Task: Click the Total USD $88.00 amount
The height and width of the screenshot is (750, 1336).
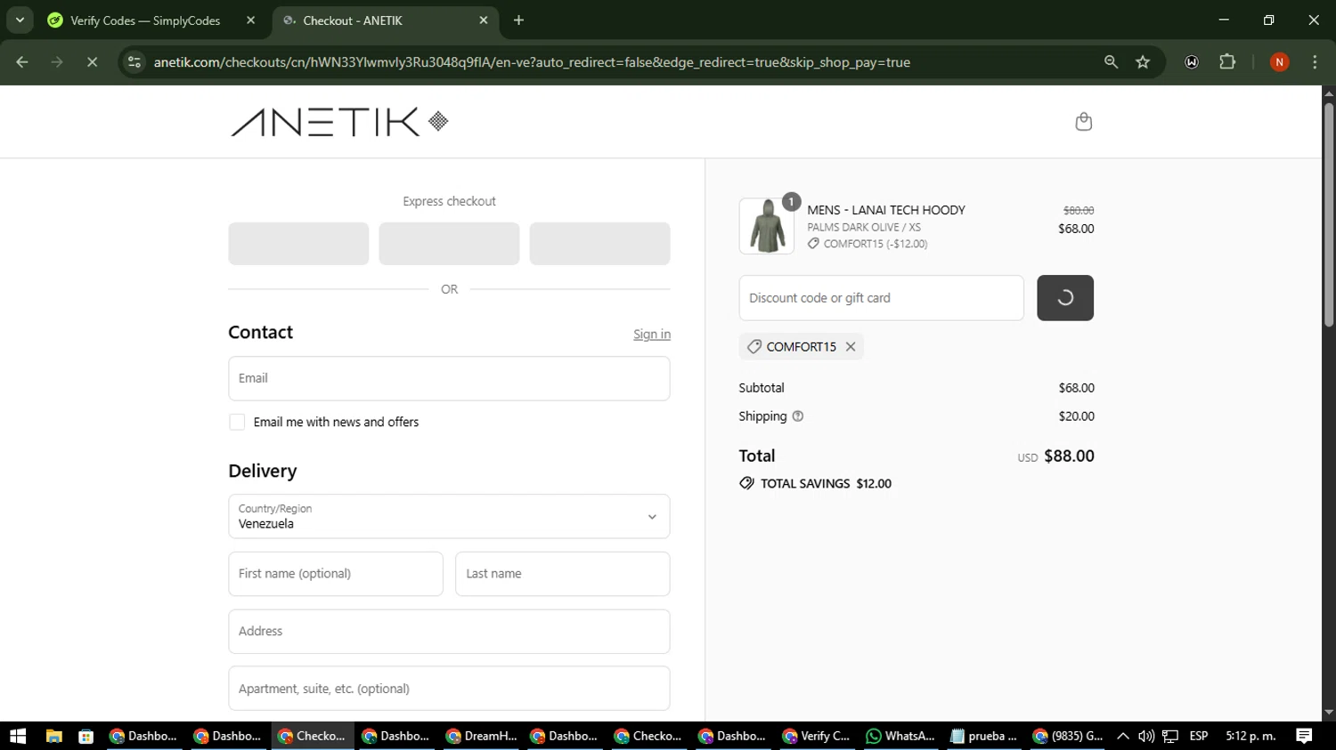Action: click(1069, 456)
